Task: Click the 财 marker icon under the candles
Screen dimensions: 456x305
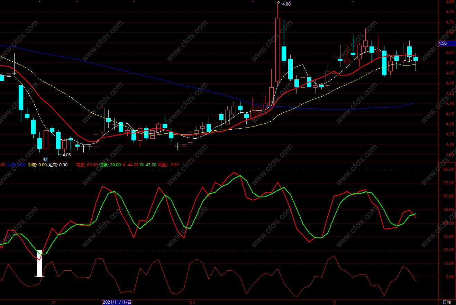Action: click(45, 159)
